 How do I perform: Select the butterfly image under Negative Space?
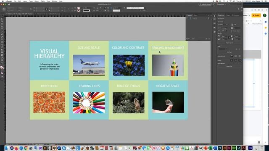point(168,102)
